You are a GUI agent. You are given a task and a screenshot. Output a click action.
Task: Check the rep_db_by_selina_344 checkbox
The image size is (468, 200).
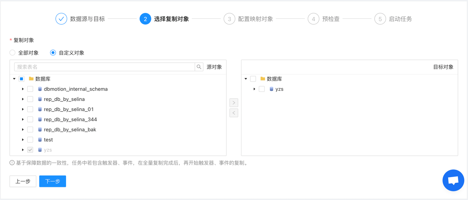point(30,120)
